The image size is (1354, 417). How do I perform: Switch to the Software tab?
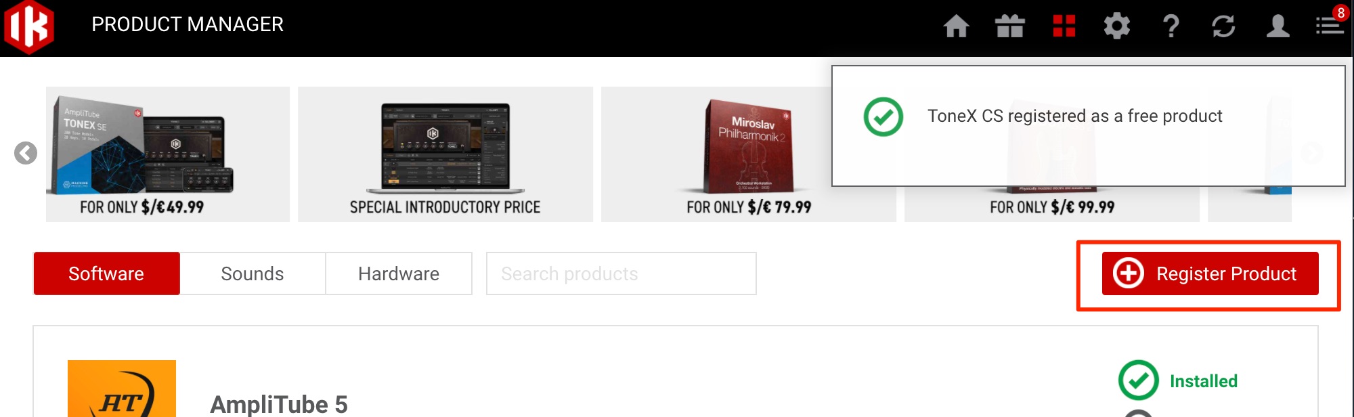point(106,273)
